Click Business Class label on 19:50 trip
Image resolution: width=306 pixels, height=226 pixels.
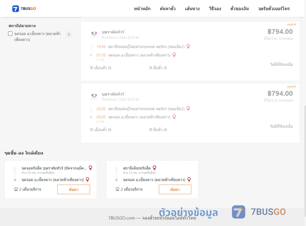(120, 37)
